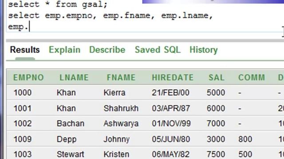The image size is (284, 159).
Task: Click hire date 06/MAY/82
Action: tap(171, 155)
